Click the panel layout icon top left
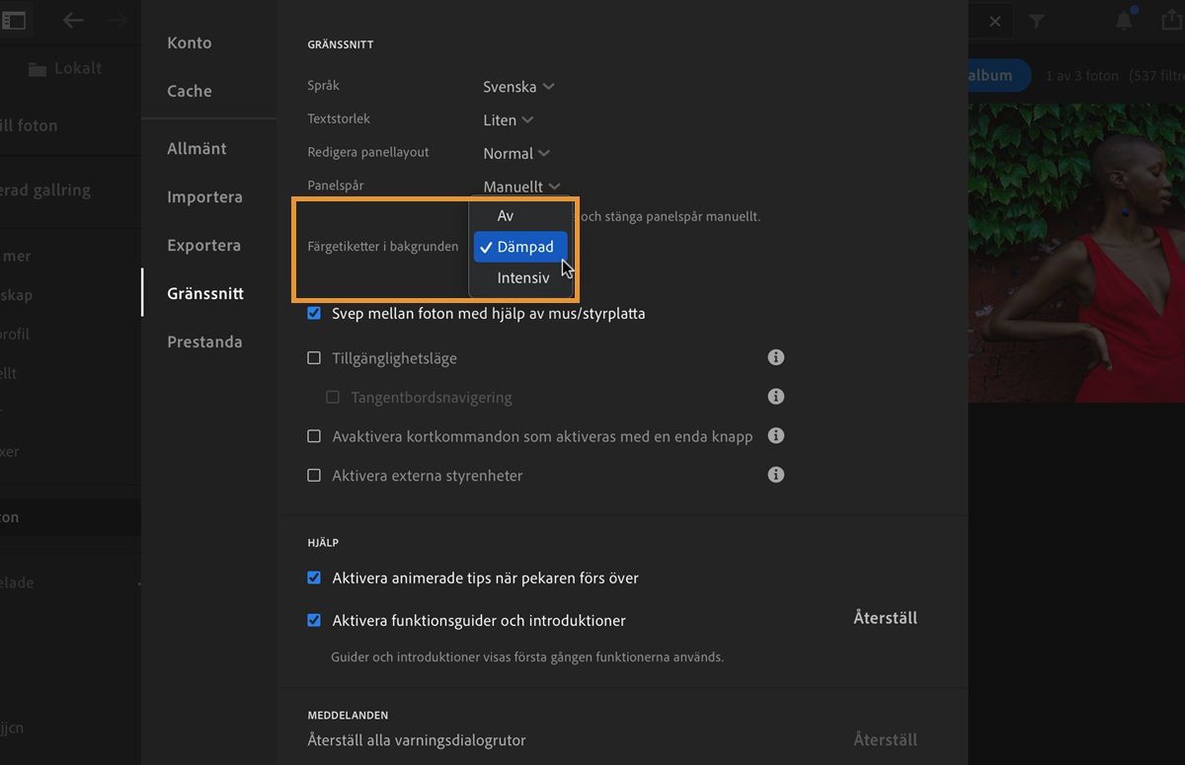 [x=14, y=20]
